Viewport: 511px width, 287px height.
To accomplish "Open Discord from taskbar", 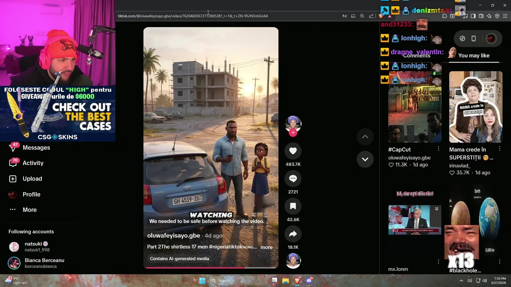I will [309, 281].
